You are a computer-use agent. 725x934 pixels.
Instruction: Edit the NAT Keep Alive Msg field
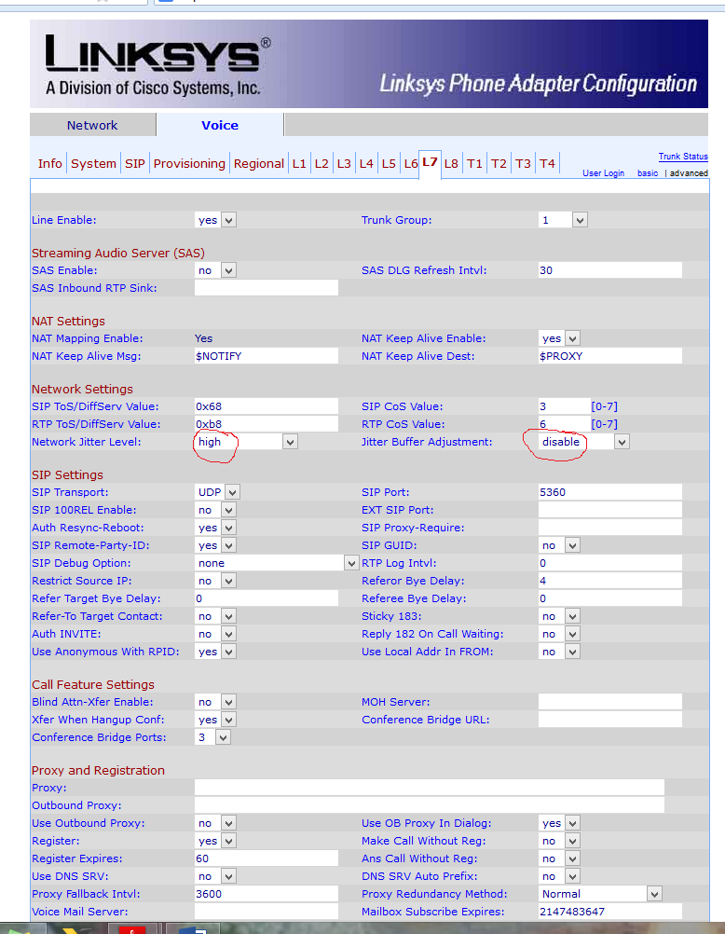click(x=267, y=356)
